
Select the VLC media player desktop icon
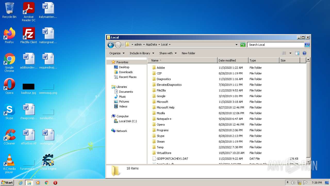coord(9,164)
